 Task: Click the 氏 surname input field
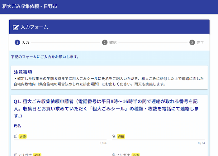pyautogui.click(x=60, y=137)
